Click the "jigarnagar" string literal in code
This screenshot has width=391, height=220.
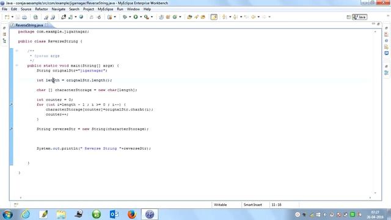92,71
